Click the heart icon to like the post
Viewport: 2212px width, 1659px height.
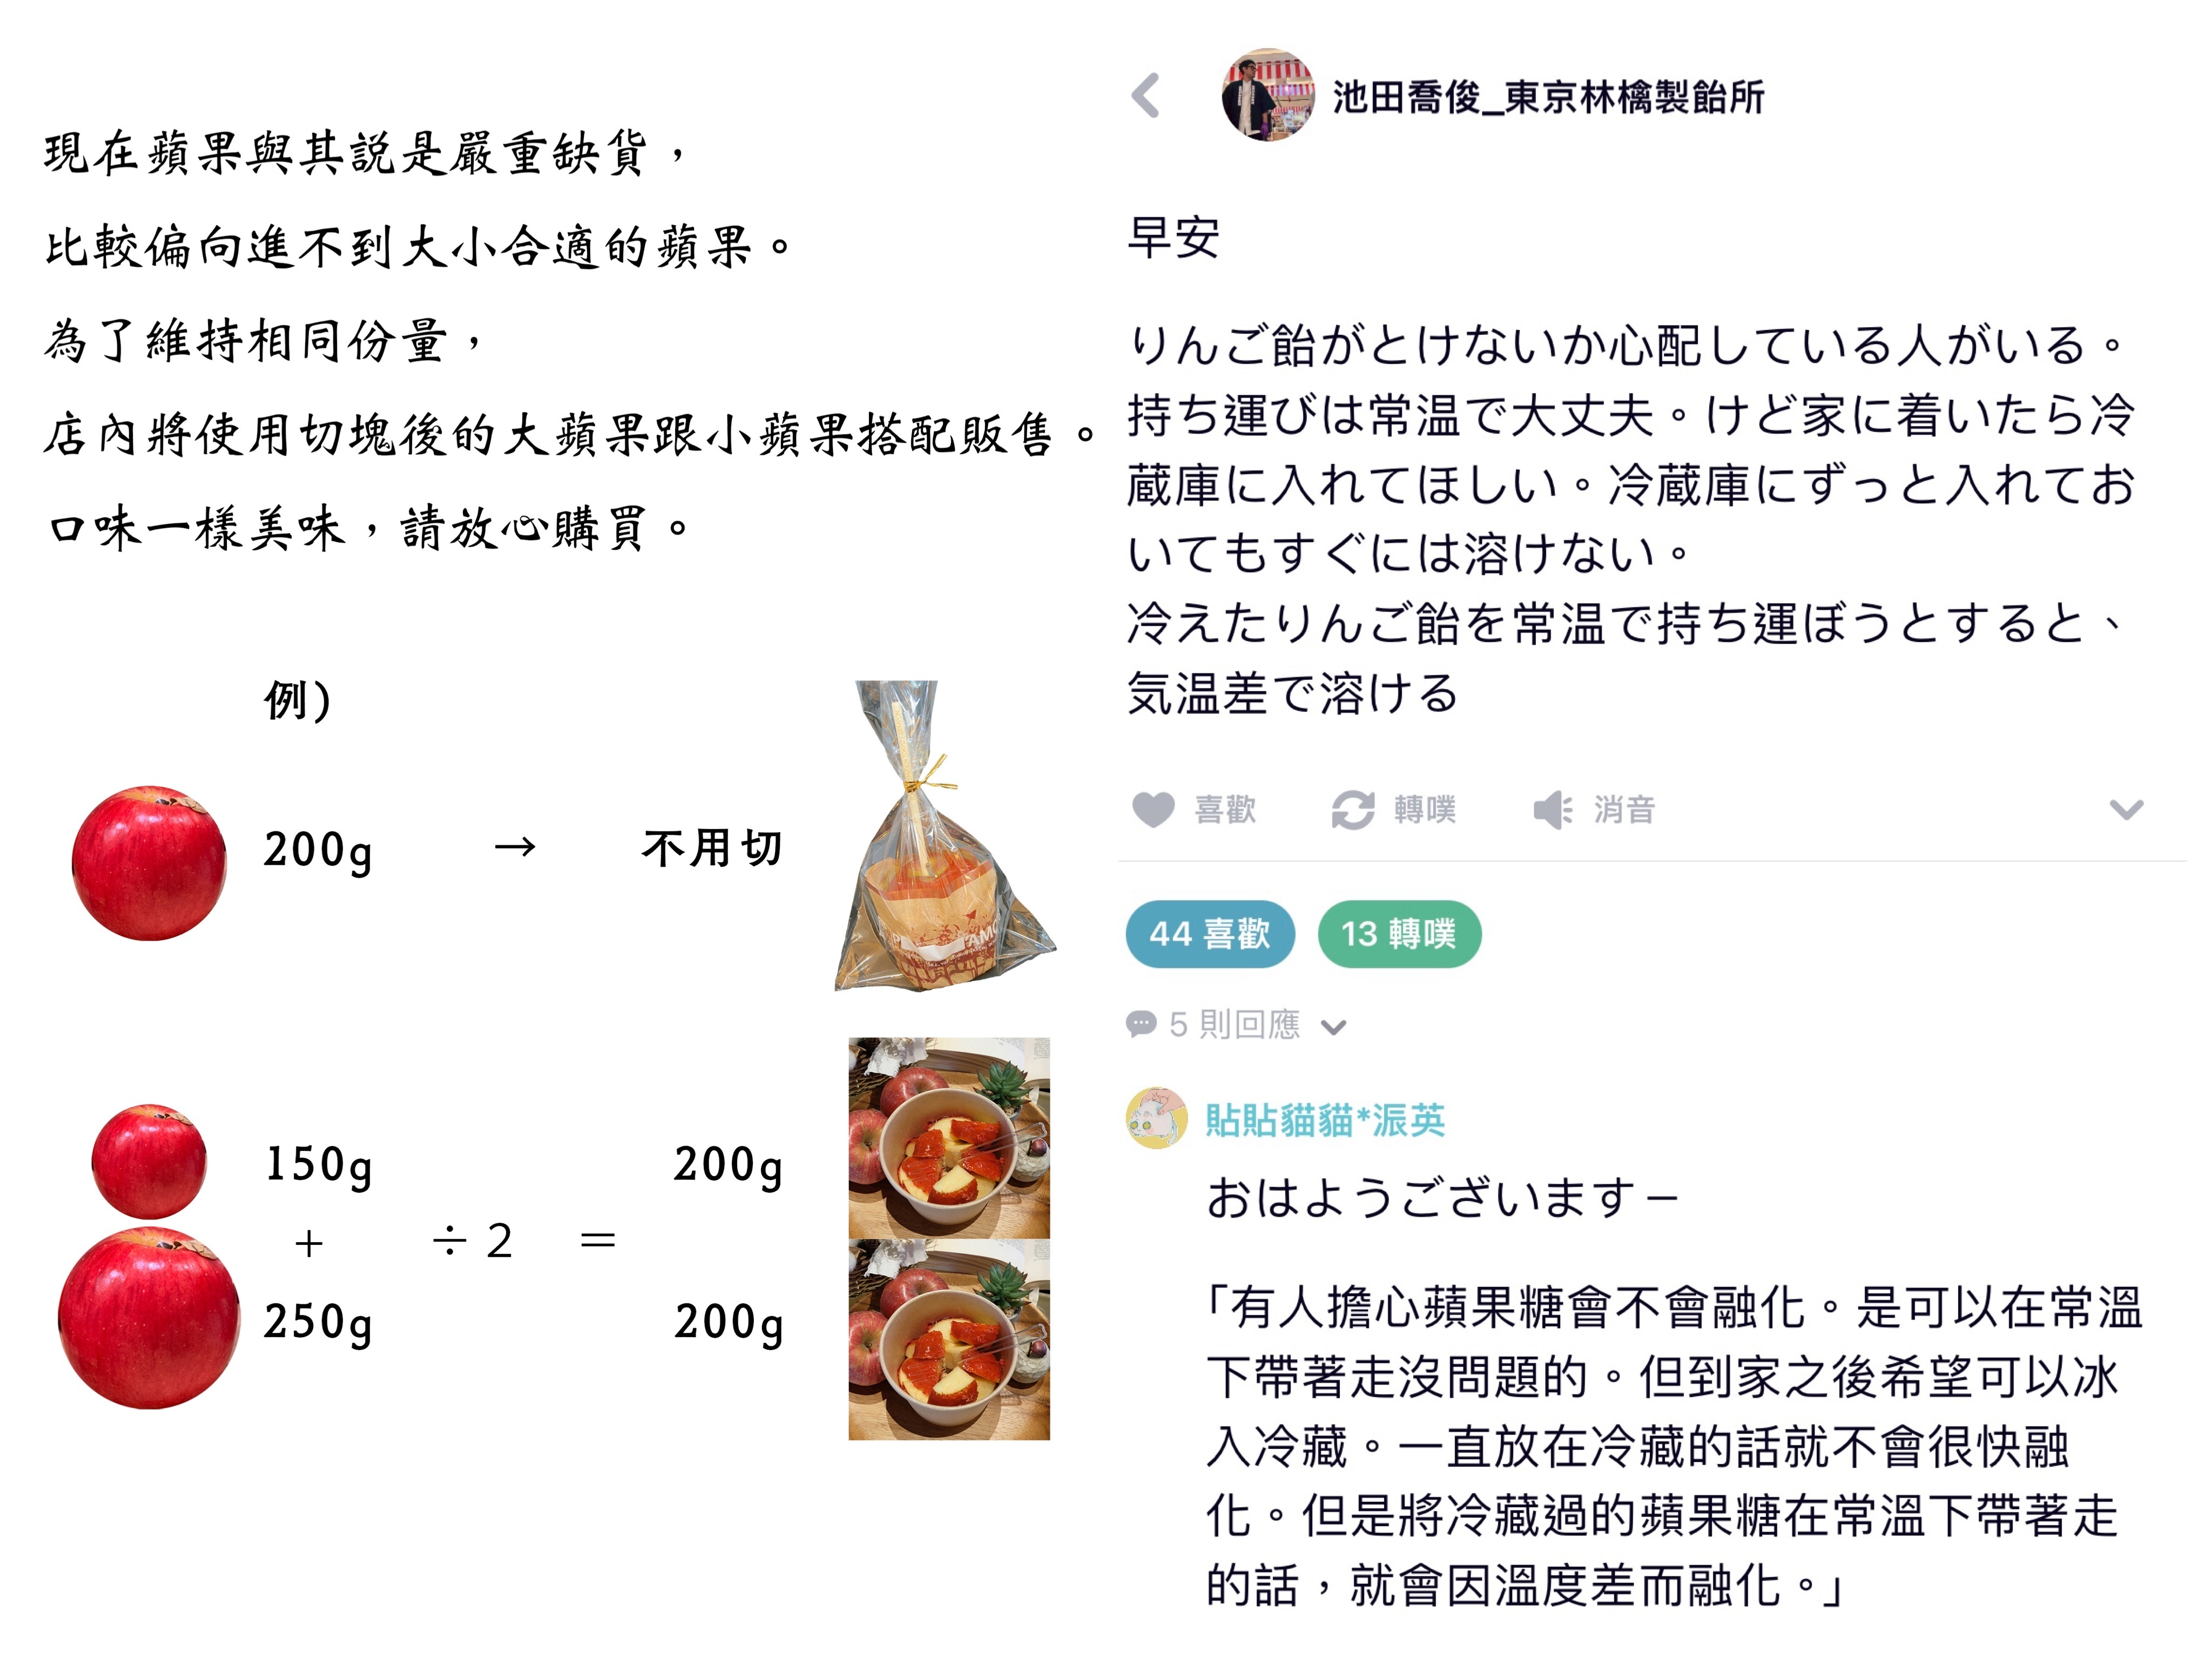[x=1152, y=809]
